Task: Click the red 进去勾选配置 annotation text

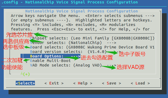Action: [x=97, y=58]
